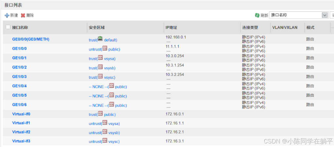The height and width of the screenshot is (147, 334).
Task: Click the public icon in GE1/0/6 row
Action: [x=111, y=104]
